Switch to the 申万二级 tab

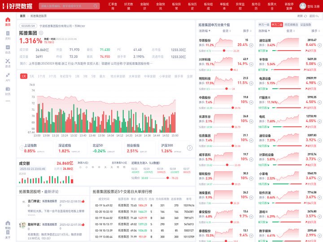coord(277,25)
